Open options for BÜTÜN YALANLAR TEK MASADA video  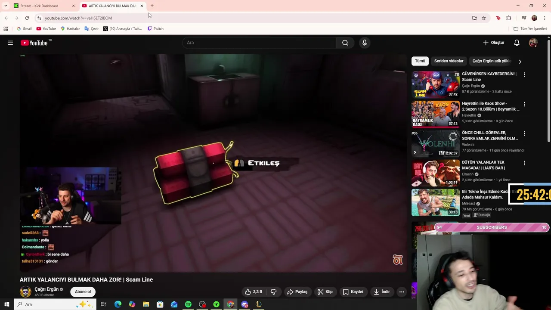pyautogui.click(x=524, y=163)
